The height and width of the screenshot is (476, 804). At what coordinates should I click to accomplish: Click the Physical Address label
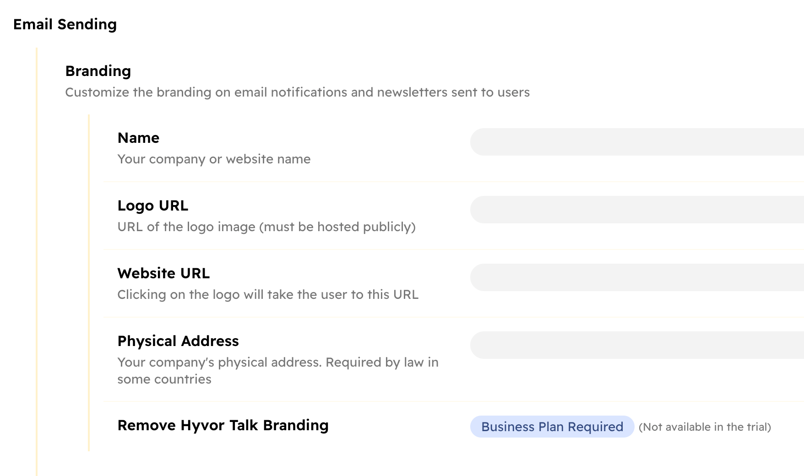tap(178, 341)
